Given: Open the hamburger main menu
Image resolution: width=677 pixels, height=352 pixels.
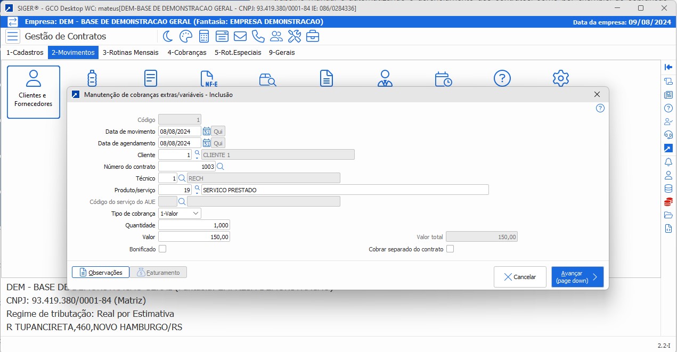Looking at the screenshot, I should (x=13, y=36).
